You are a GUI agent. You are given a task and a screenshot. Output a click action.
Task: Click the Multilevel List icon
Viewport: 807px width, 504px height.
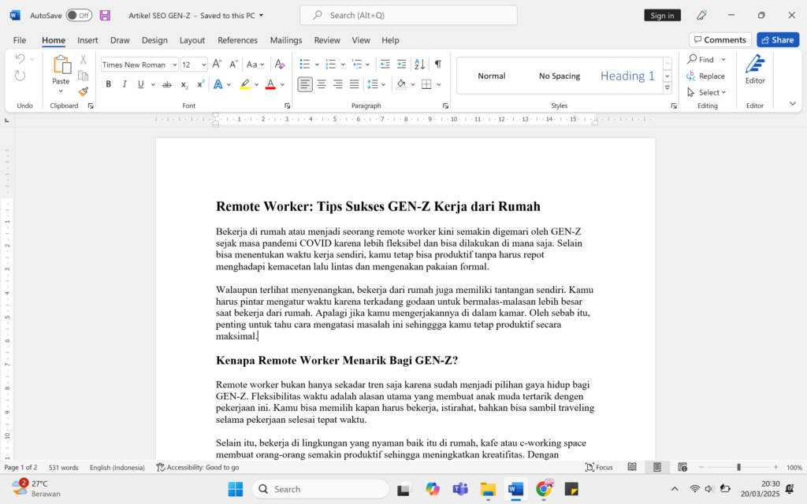(x=357, y=65)
